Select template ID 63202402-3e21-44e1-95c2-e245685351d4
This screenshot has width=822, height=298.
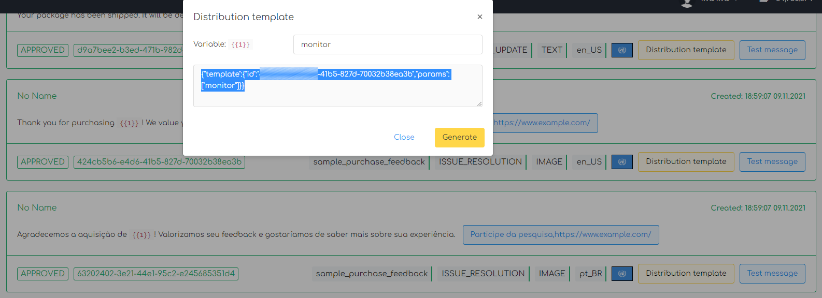click(155, 274)
